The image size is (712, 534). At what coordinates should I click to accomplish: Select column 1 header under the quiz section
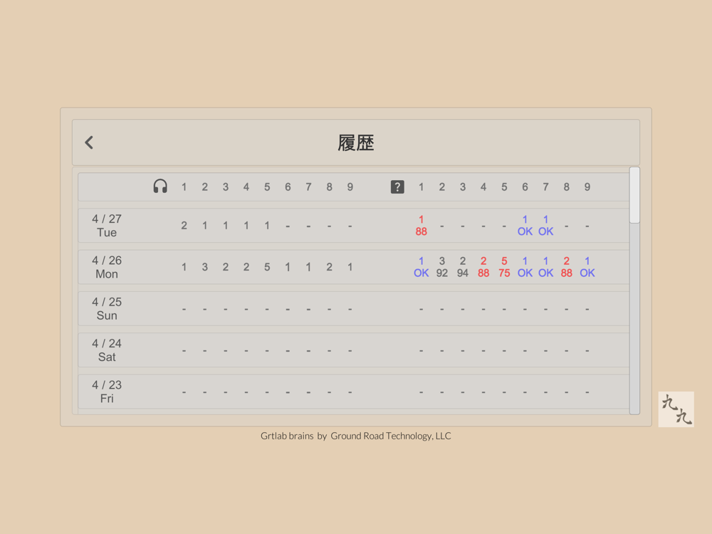pos(421,187)
